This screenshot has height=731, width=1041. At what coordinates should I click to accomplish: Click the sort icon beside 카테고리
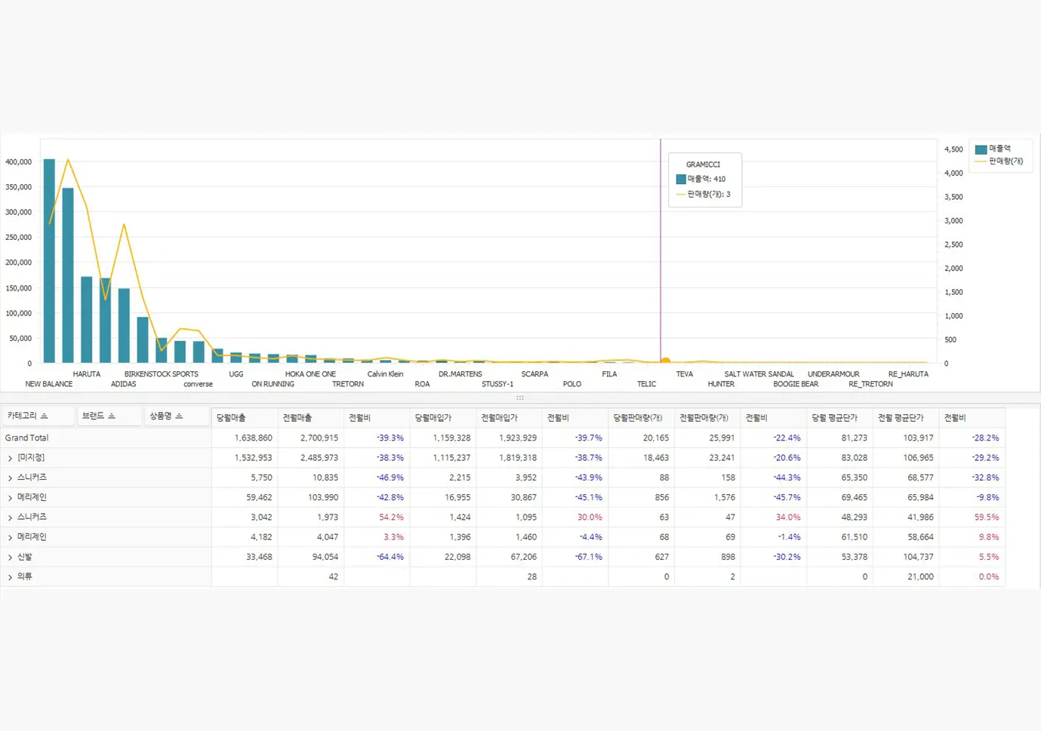pos(45,416)
